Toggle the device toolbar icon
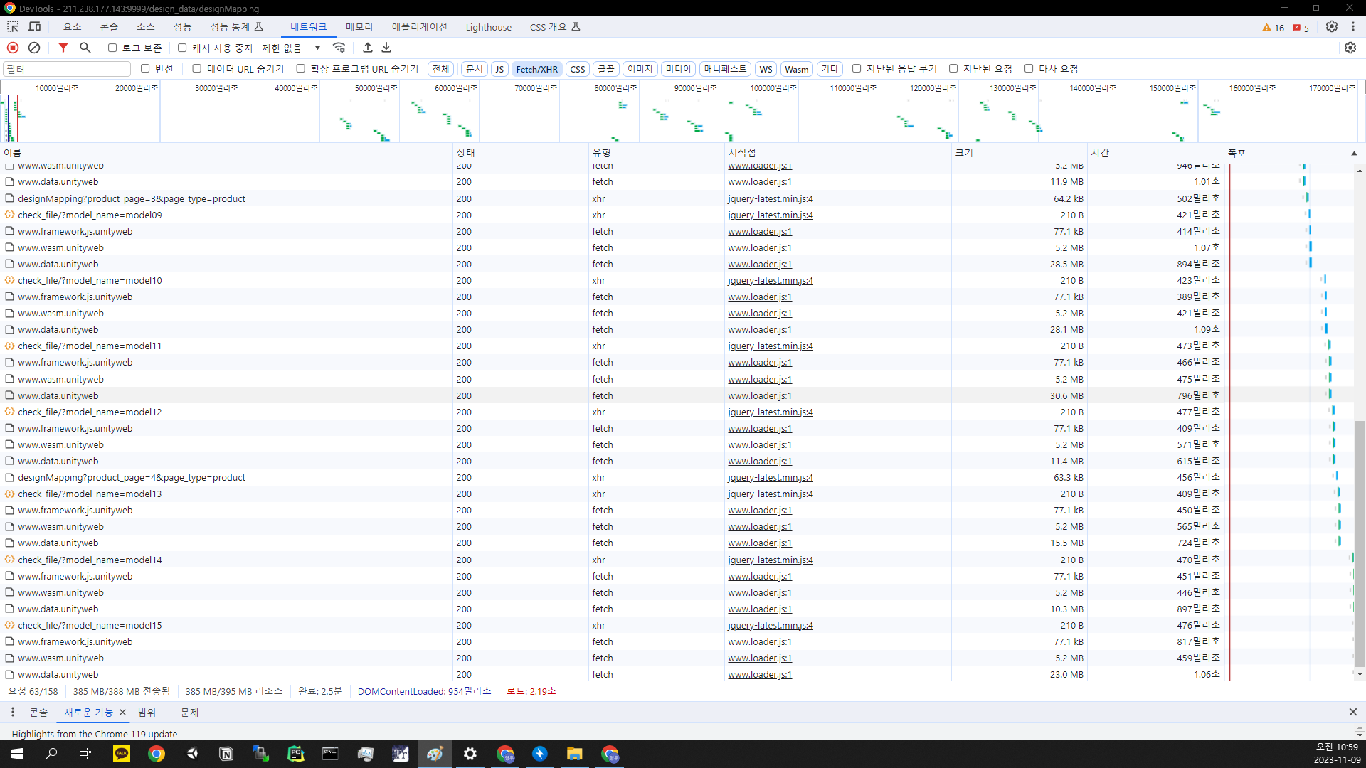This screenshot has height=768, width=1366. tap(34, 27)
